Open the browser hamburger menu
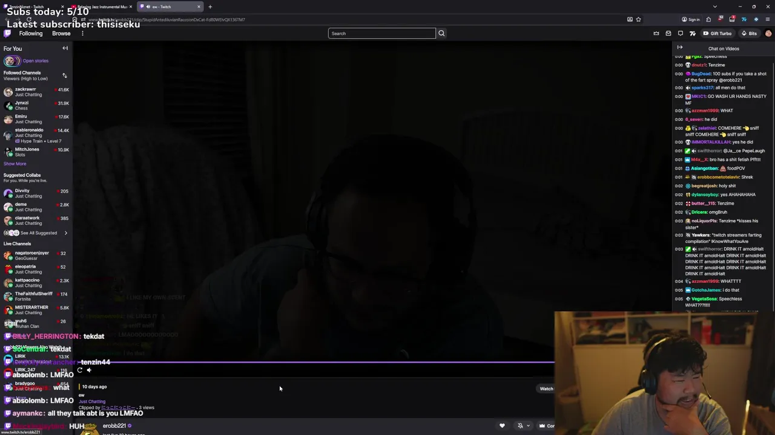775x435 pixels. (x=768, y=19)
